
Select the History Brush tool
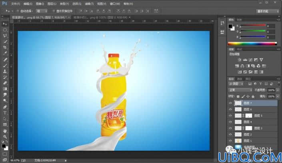click(x=5, y=77)
